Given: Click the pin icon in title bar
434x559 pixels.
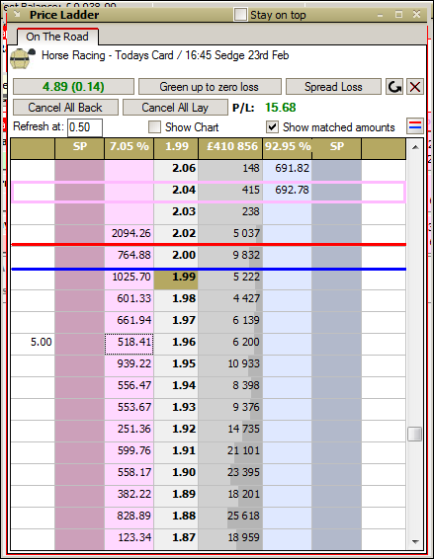Looking at the screenshot, I should [17, 15].
